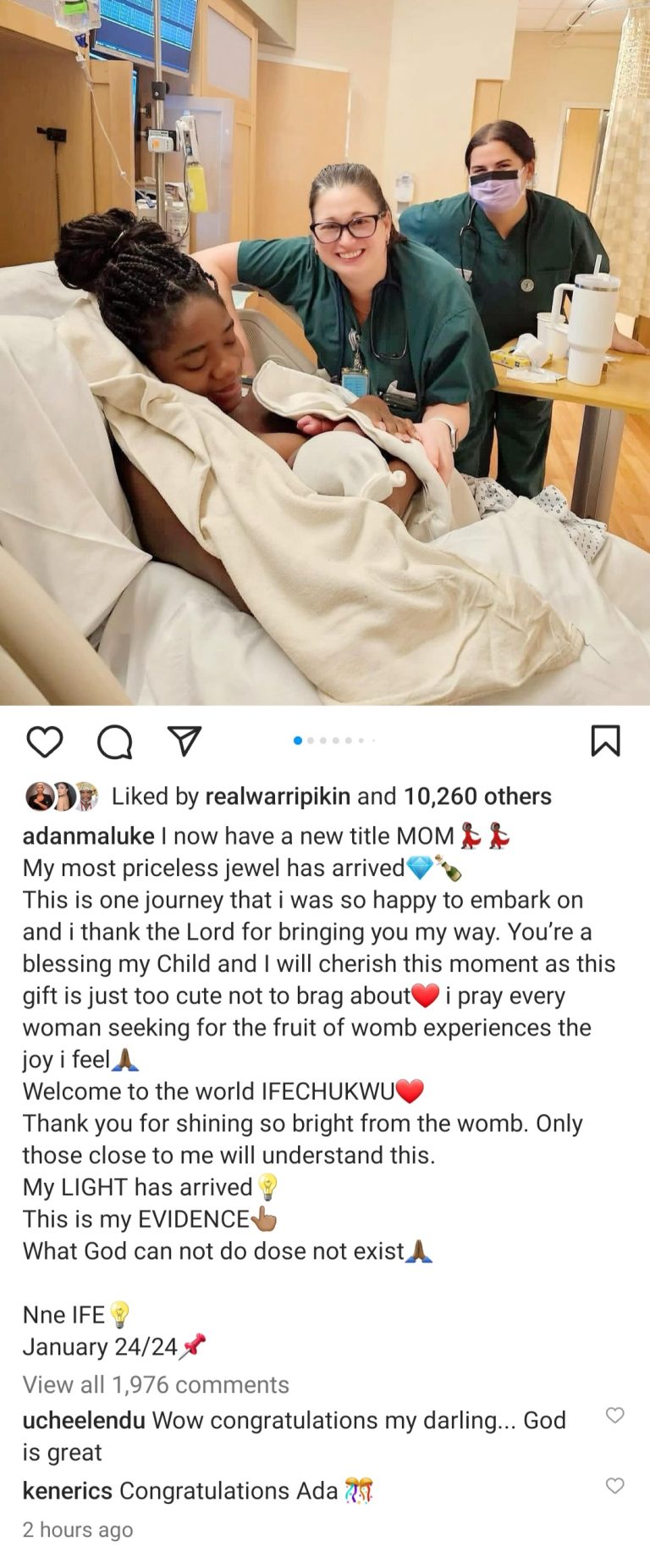Tap the paper plane share icon
Viewport: 650px width, 1558px height.
[184, 740]
